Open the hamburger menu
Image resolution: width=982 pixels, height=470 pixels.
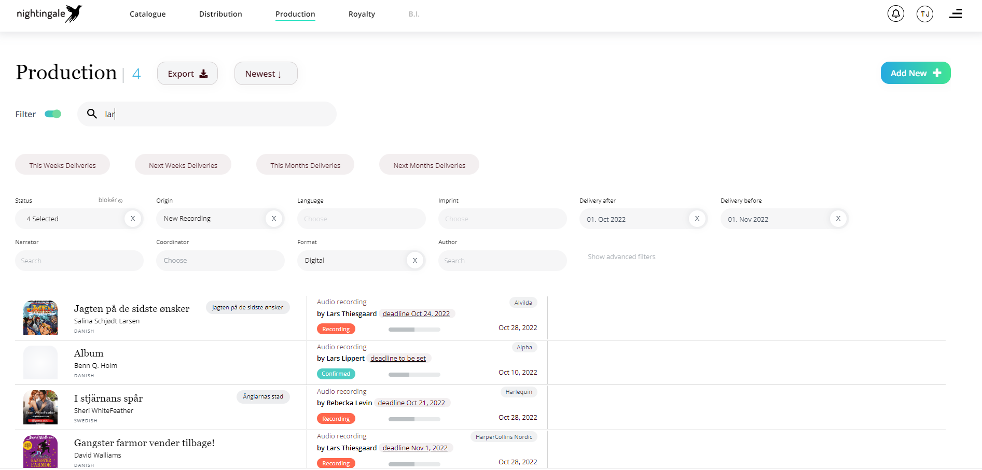pos(956,14)
